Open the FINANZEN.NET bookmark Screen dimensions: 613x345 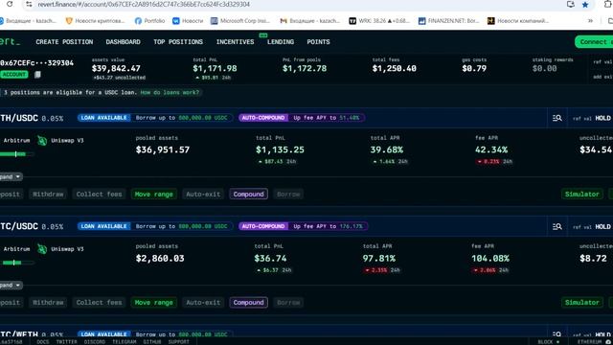point(448,21)
